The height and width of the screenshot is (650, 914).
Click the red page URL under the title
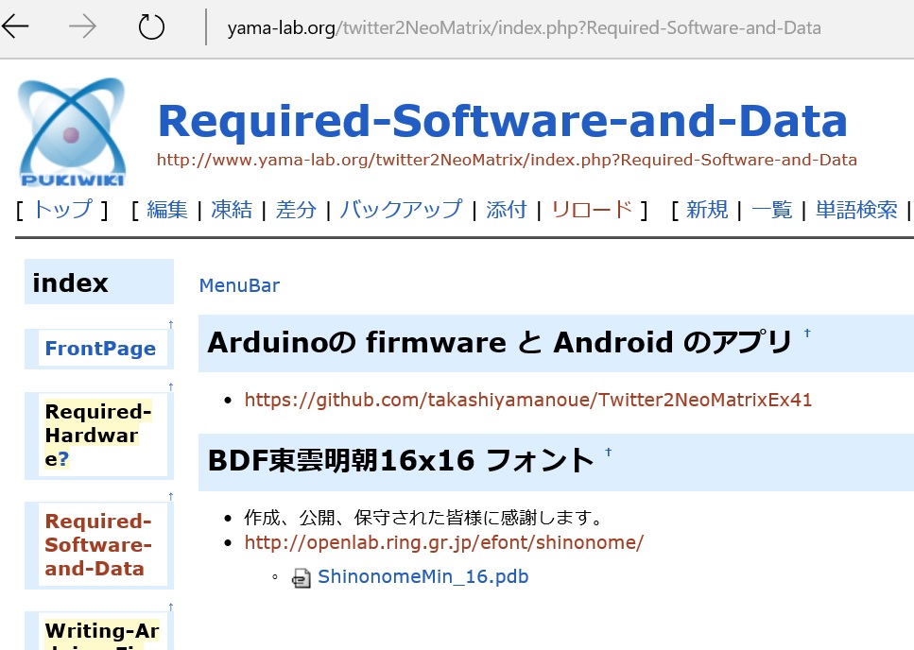pyautogui.click(x=507, y=160)
